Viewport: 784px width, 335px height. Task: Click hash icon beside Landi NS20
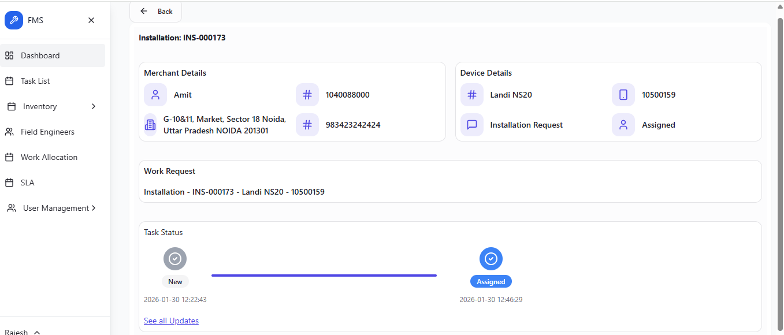tap(472, 95)
